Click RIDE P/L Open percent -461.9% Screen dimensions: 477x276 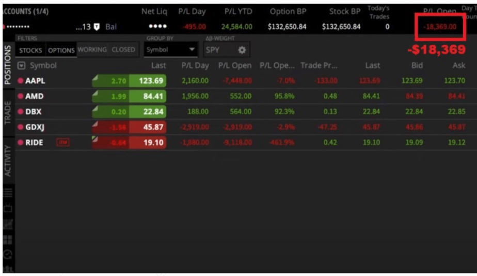[282, 143]
